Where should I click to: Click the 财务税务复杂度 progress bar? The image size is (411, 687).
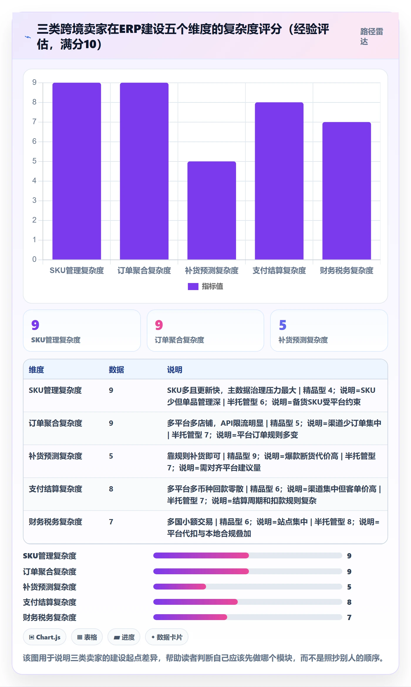pyautogui.click(x=247, y=617)
